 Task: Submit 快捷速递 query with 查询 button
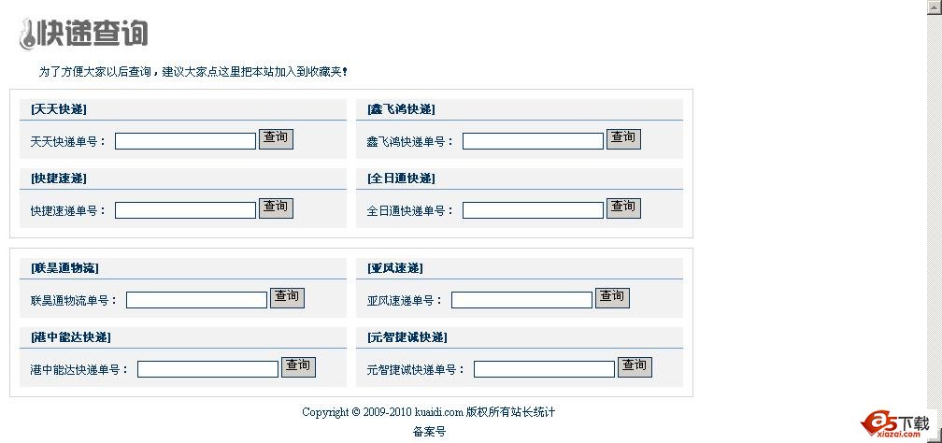pos(276,207)
